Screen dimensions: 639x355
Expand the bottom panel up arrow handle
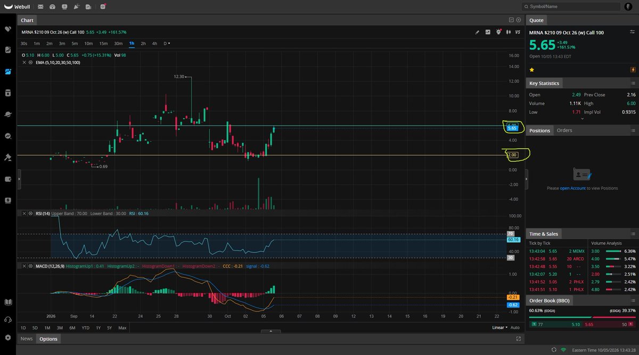point(271,331)
